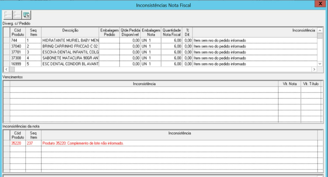The image size is (328, 177).
Task: Click the Vlr. Nota column header
Action: (x=290, y=84)
